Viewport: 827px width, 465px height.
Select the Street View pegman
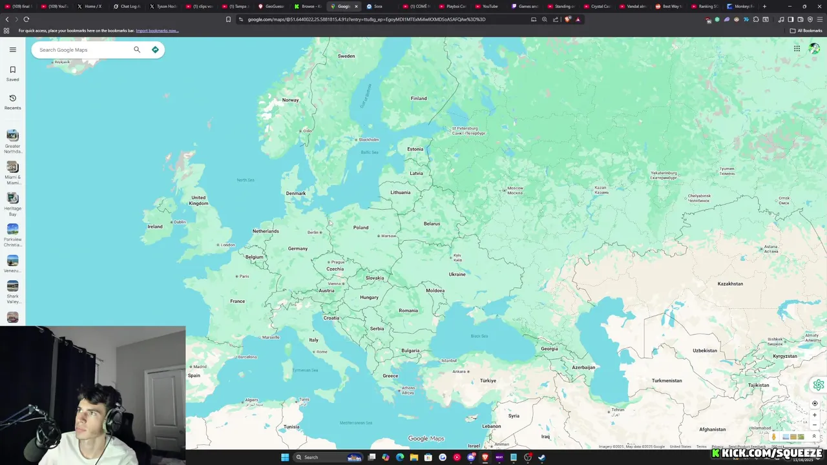point(774,437)
